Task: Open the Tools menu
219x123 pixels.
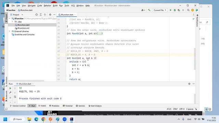Action: click(67, 5)
